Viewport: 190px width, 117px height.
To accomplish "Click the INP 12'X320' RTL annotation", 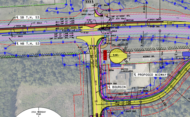I will [59, 38].
